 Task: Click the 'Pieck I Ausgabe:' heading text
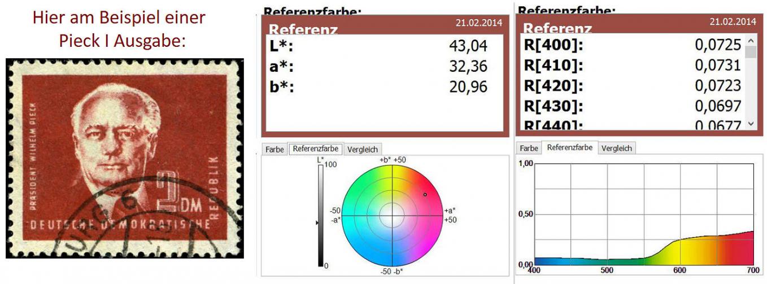coord(121,41)
